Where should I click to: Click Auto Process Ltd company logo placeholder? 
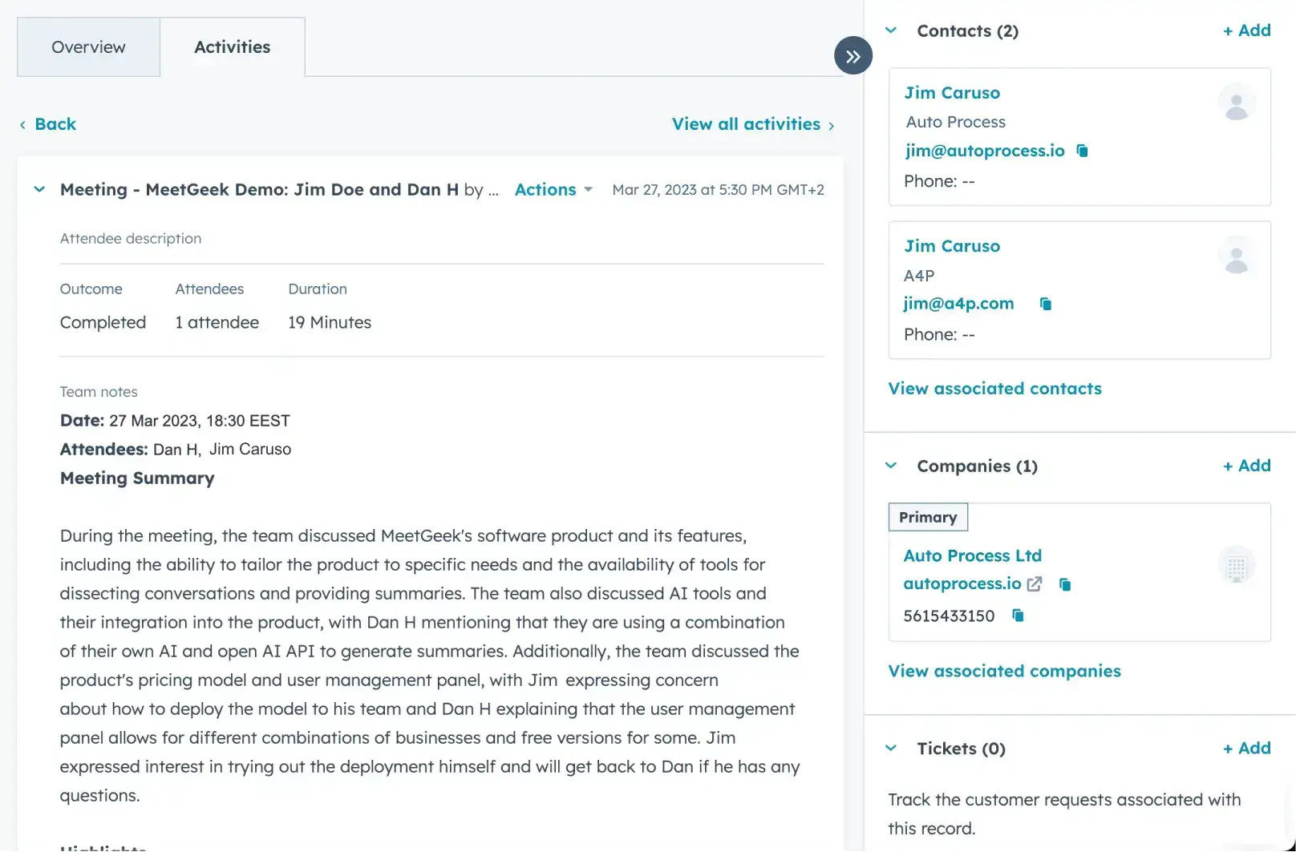1237,564
